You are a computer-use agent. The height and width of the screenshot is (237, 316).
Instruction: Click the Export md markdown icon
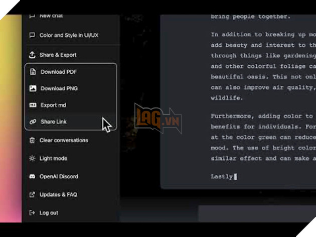coord(33,105)
